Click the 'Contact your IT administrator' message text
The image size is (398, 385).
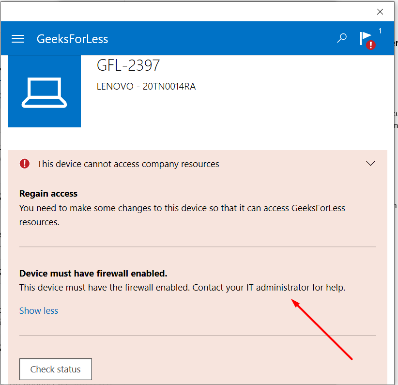point(269,288)
